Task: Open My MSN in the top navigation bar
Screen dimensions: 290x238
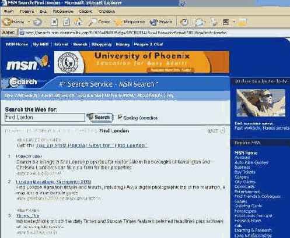Action: (x=41, y=44)
